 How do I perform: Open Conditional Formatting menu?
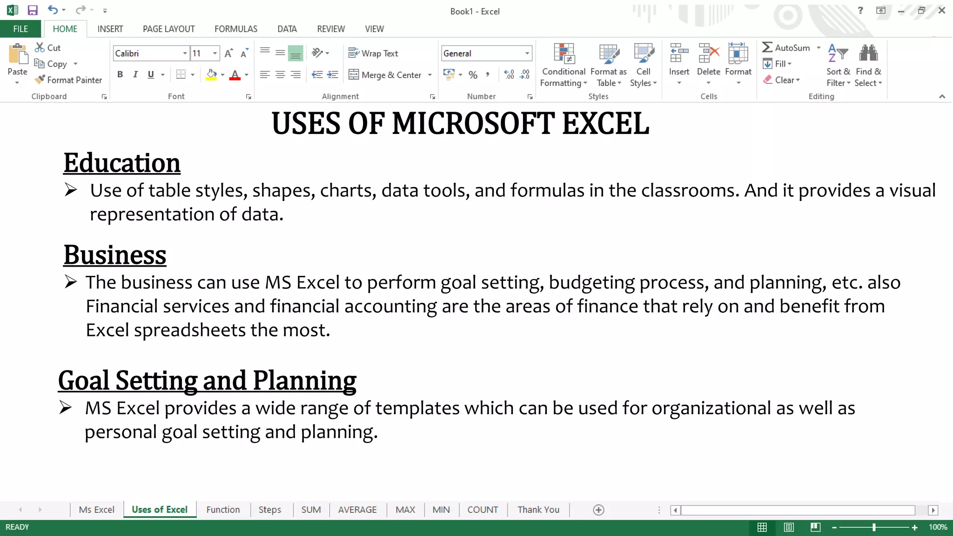tap(564, 65)
